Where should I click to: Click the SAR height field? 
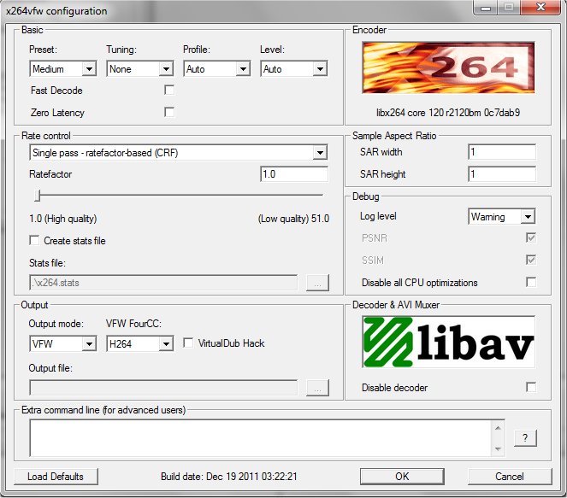coord(502,174)
